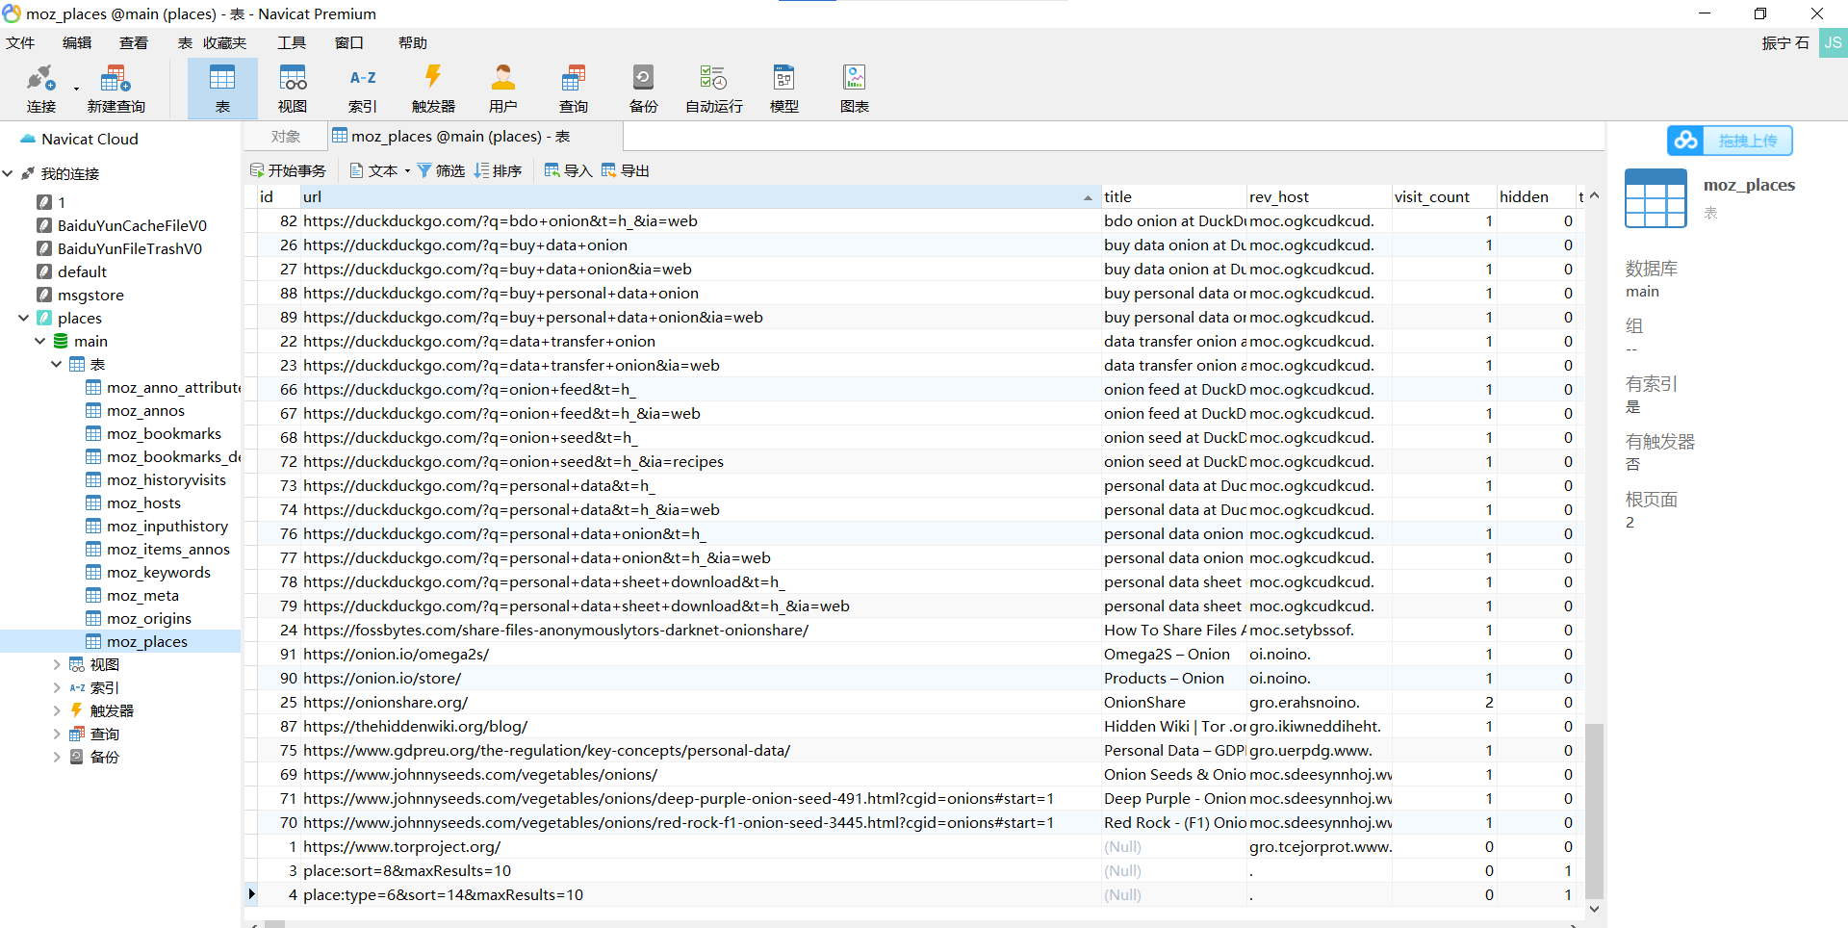This screenshot has width=1848, height=928.
Task: Open the 文件 menu
Action: (20, 43)
